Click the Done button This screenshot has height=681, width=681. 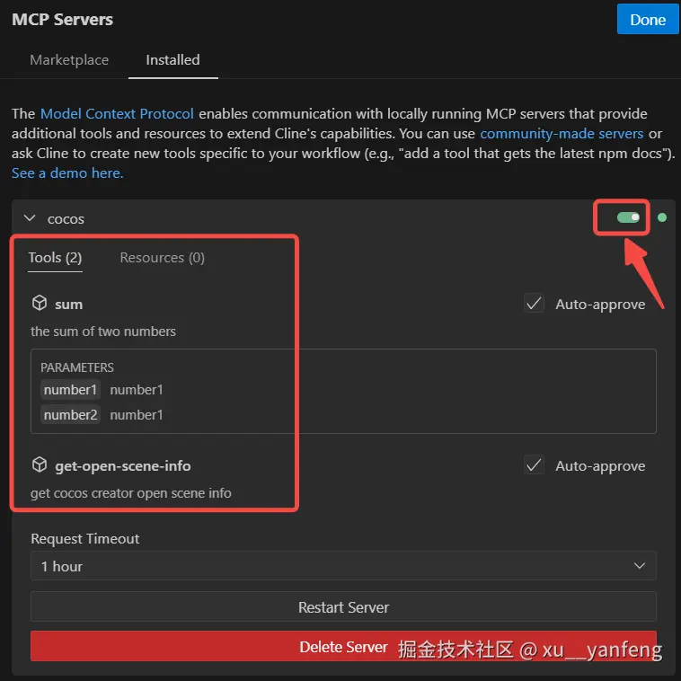click(x=648, y=20)
